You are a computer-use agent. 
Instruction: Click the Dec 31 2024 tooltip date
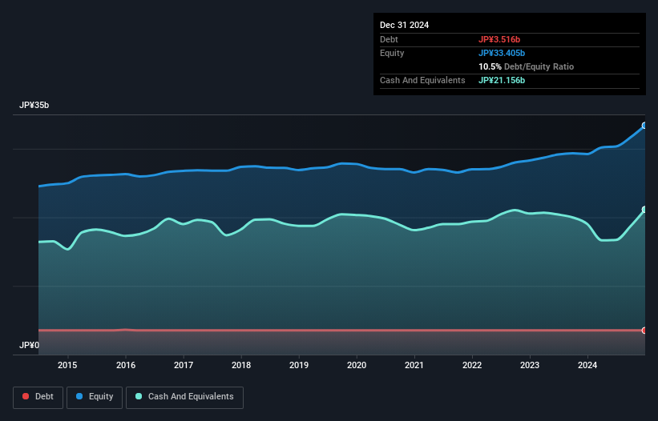(404, 25)
